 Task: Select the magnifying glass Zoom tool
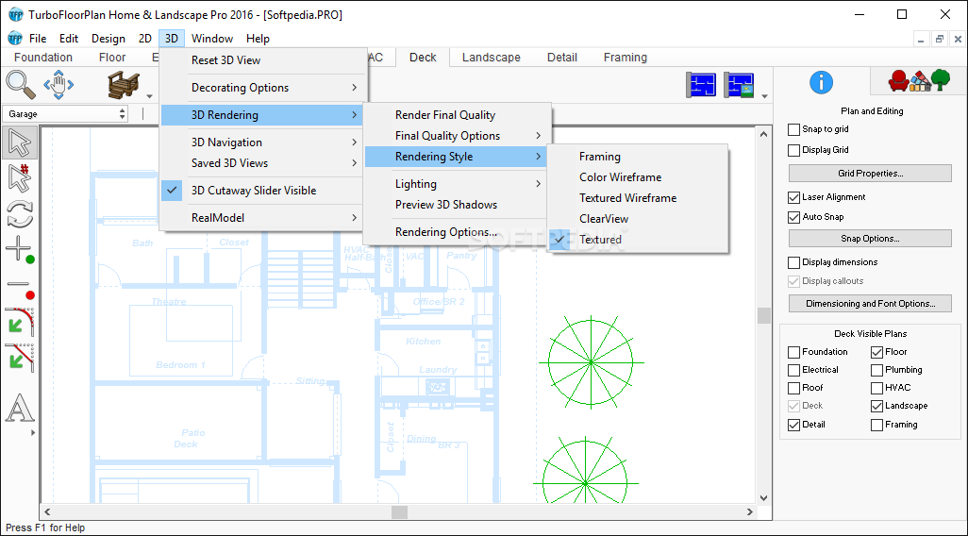(x=21, y=85)
